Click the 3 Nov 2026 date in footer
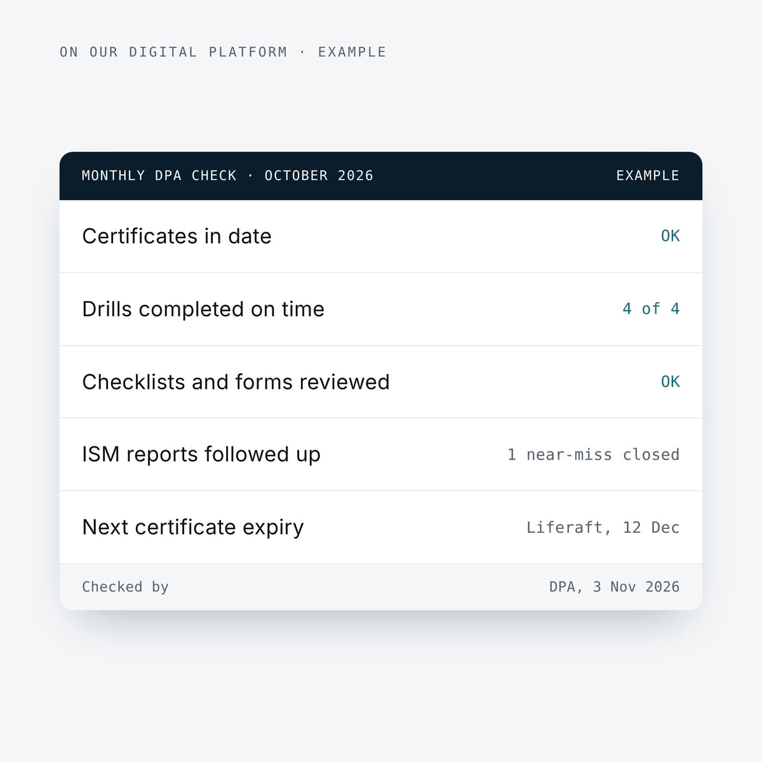 [x=636, y=587]
